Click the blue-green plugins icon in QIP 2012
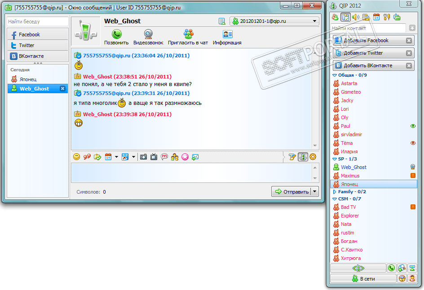The image size is (424, 290). (x=397, y=17)
